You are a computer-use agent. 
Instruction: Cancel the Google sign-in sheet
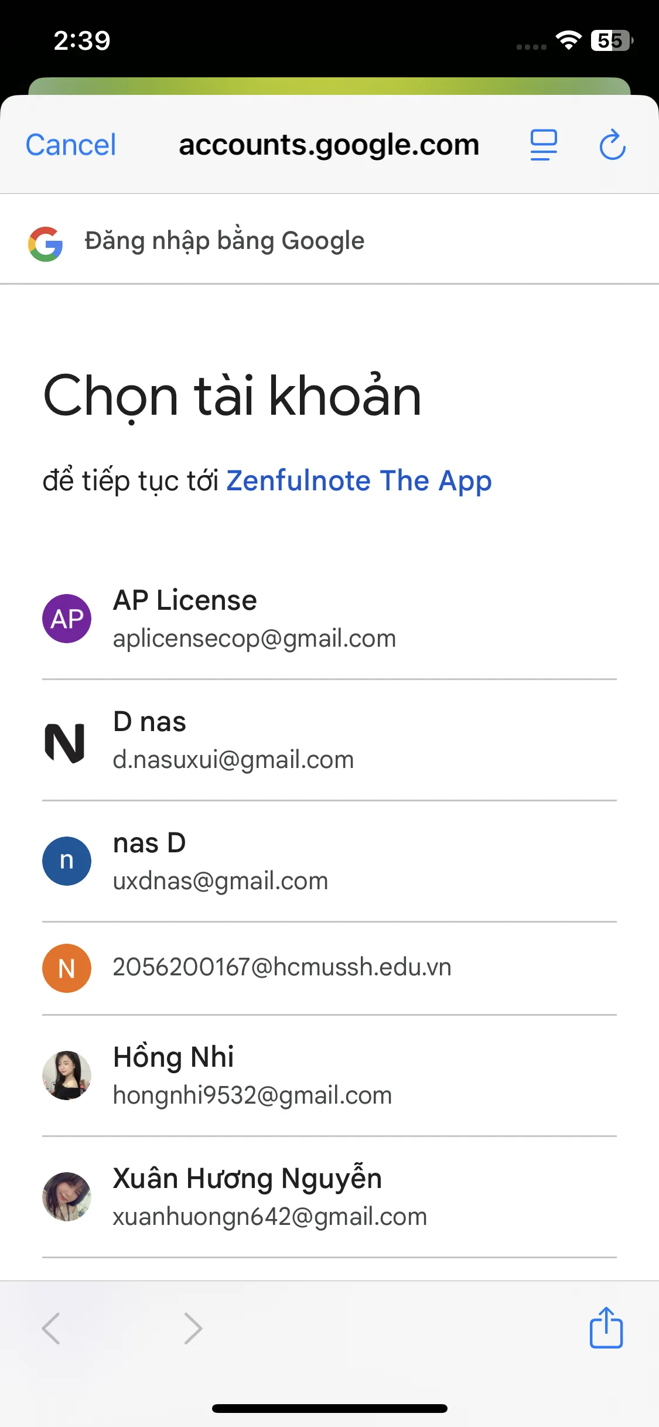pyautogui.click(x=71, y=145)
